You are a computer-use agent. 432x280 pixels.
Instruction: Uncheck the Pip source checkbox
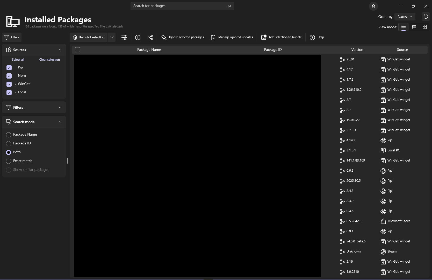tap(9, 68)
